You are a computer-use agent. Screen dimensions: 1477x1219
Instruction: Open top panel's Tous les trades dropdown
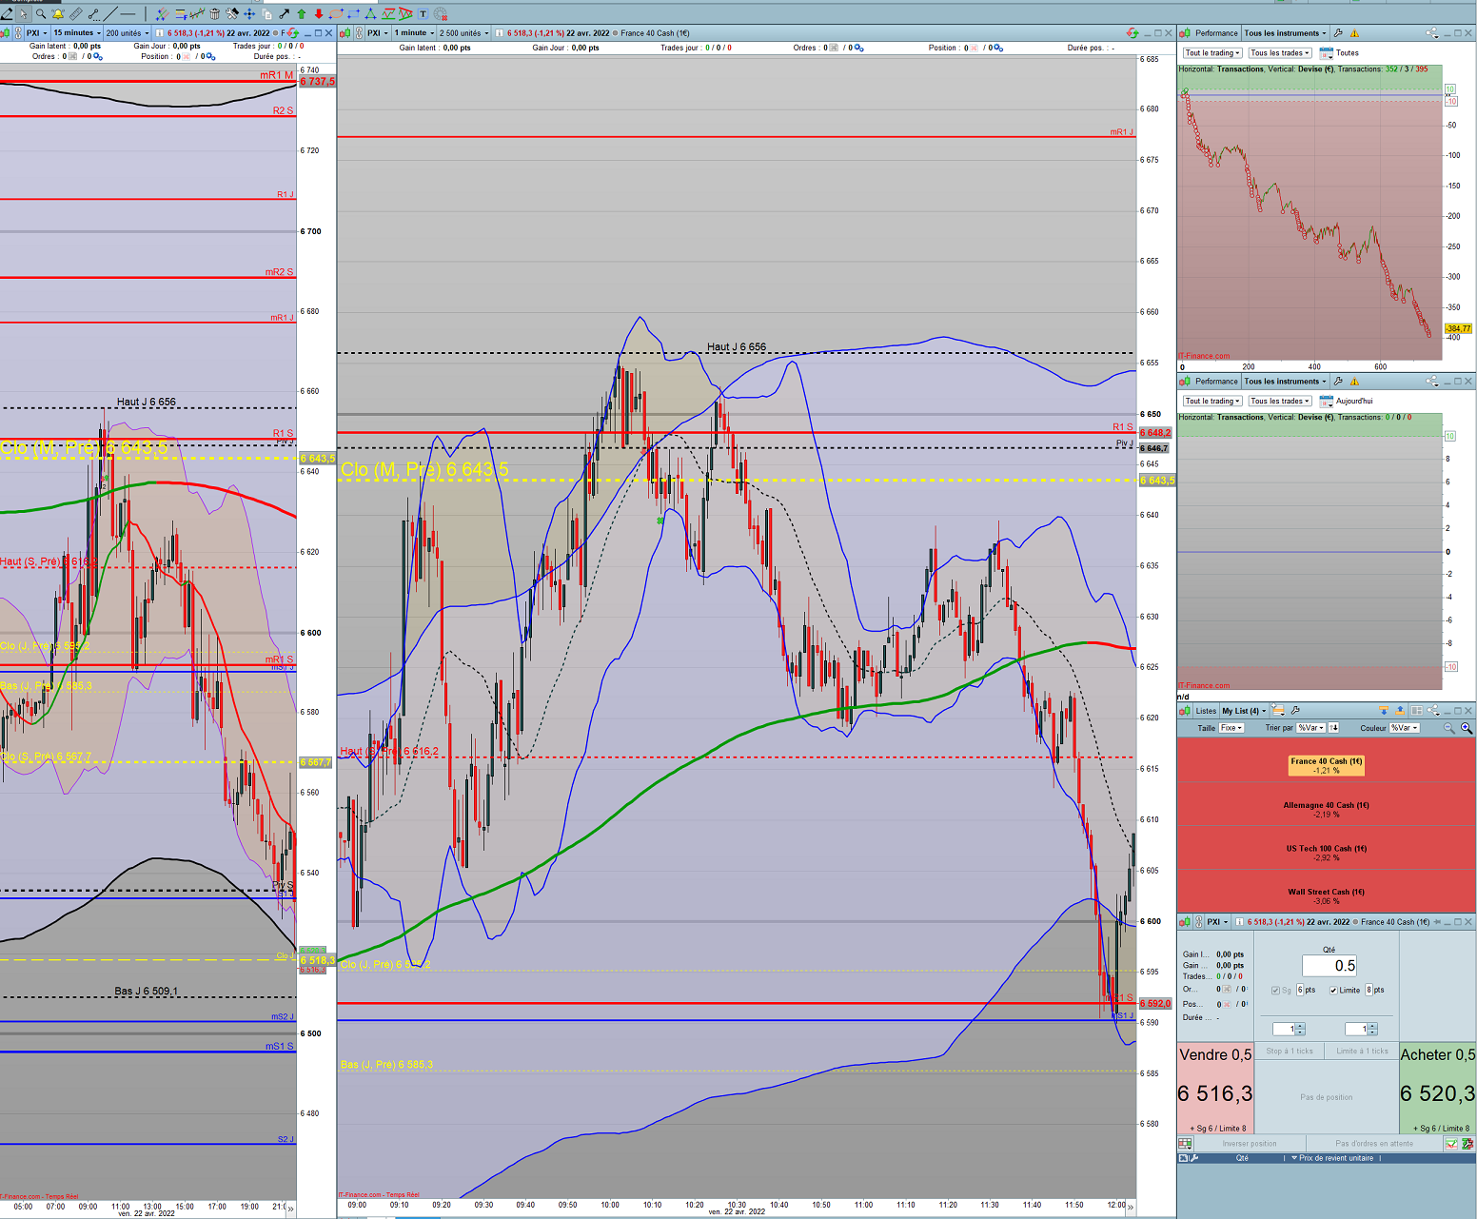[x=1280, y=53]
